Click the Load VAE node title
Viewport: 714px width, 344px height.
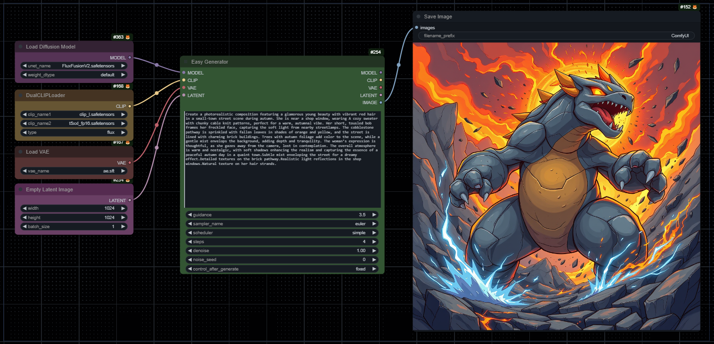pyautogui.click(x=38, y=152)
